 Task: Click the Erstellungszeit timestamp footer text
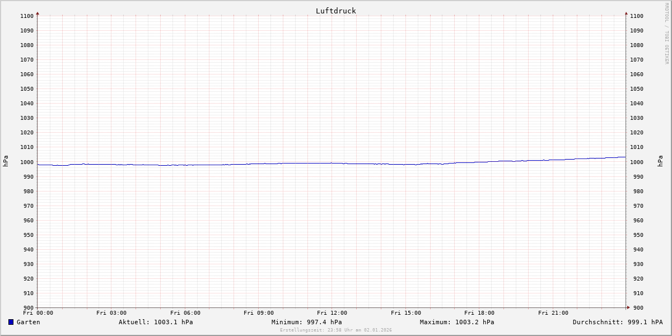click(335, 330)
